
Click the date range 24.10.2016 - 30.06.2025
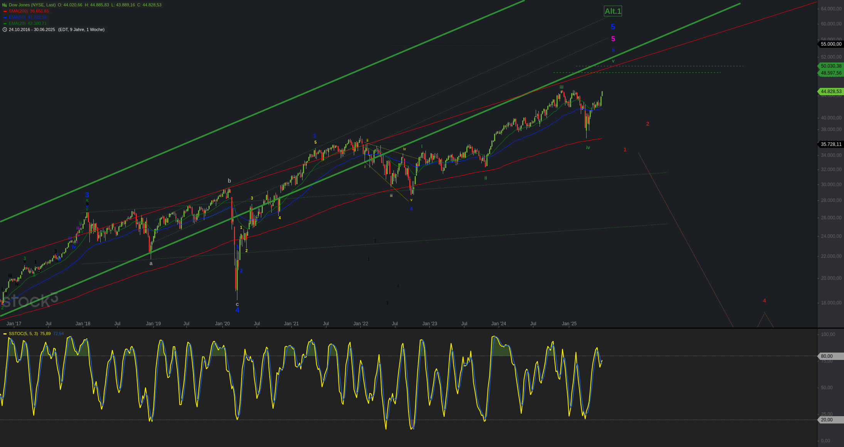pyautogui.click(x=32, y=30)
